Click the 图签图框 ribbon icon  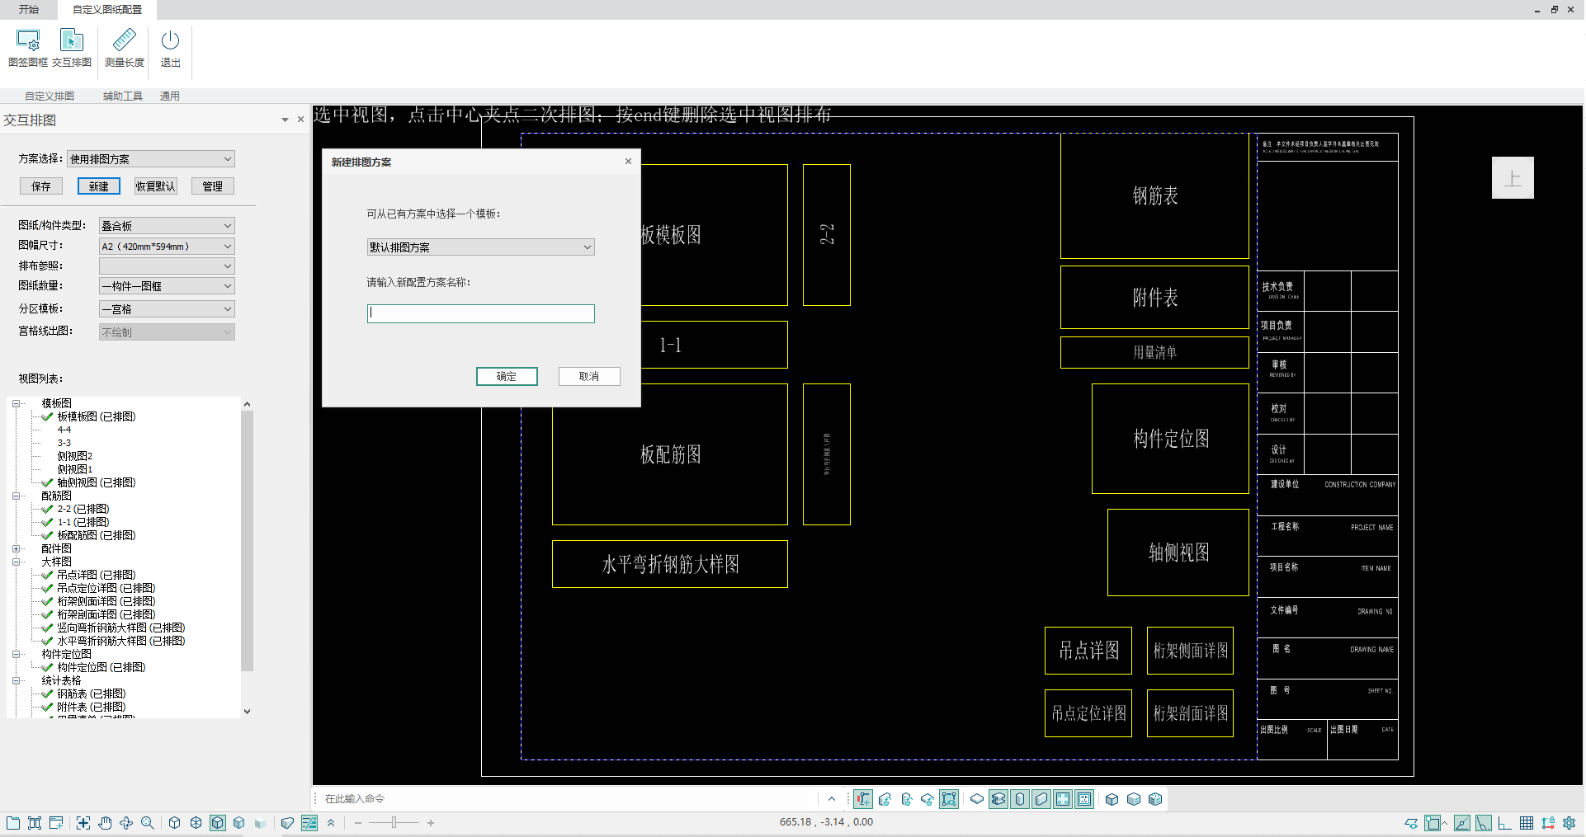tap(28, 48)
